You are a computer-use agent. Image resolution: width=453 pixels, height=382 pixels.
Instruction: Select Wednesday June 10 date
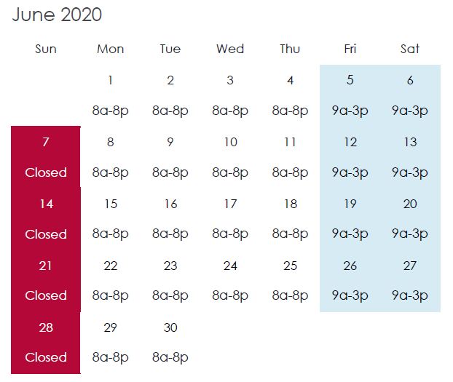[231, 142]
